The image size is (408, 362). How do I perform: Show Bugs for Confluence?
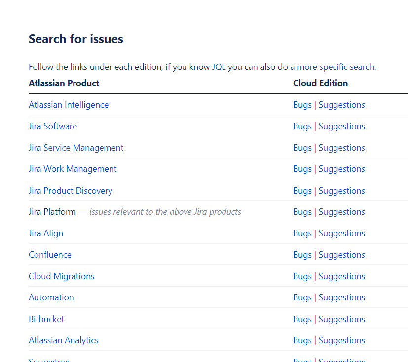tap(302, 255)
